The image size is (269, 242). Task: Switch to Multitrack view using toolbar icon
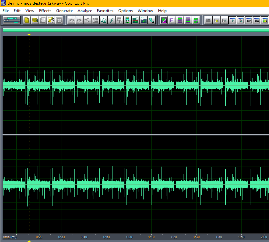(11, 20)
